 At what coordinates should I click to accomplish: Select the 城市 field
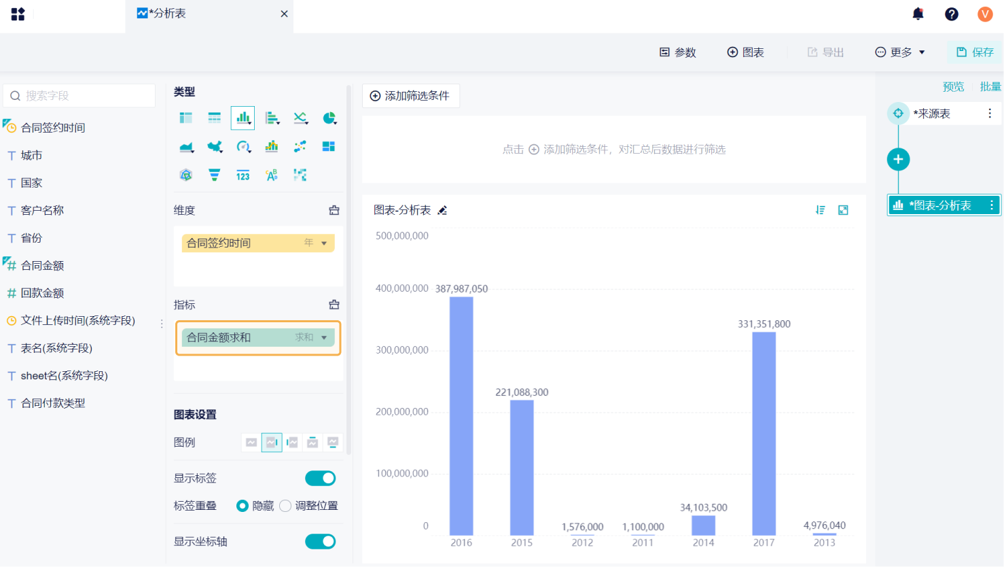tap(31, 156)
